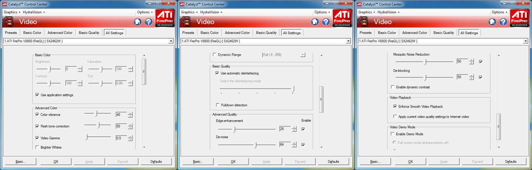Screen dimensions: 532x170
Task: Click ATI title bar icon of left window
Action: [x=5, y=4]
